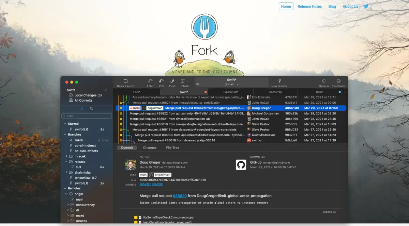This screenshot has width=409, height=226.
Task: Collapse the Starred section
Action: [x=65, y=124]
